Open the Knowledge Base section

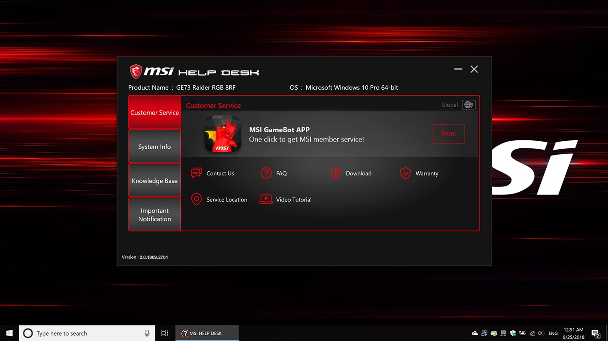click(154, 180)
